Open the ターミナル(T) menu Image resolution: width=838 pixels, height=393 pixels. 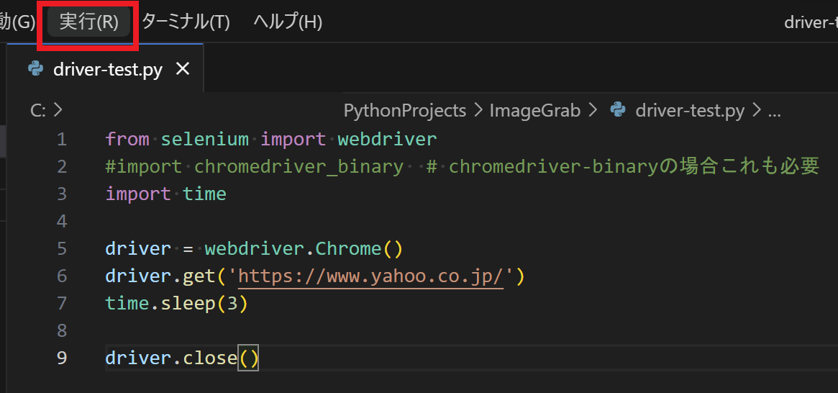[x=186, y=22]
